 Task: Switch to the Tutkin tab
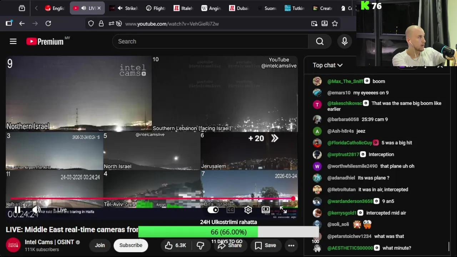[x=294, y=8]
